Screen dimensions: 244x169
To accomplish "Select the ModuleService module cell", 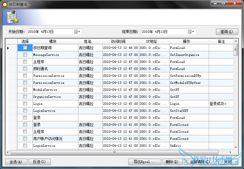I will click(x=55, y=90).
